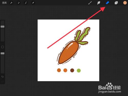
Task: Activate the Selection S-shaped tool
Action: point(26,3)
